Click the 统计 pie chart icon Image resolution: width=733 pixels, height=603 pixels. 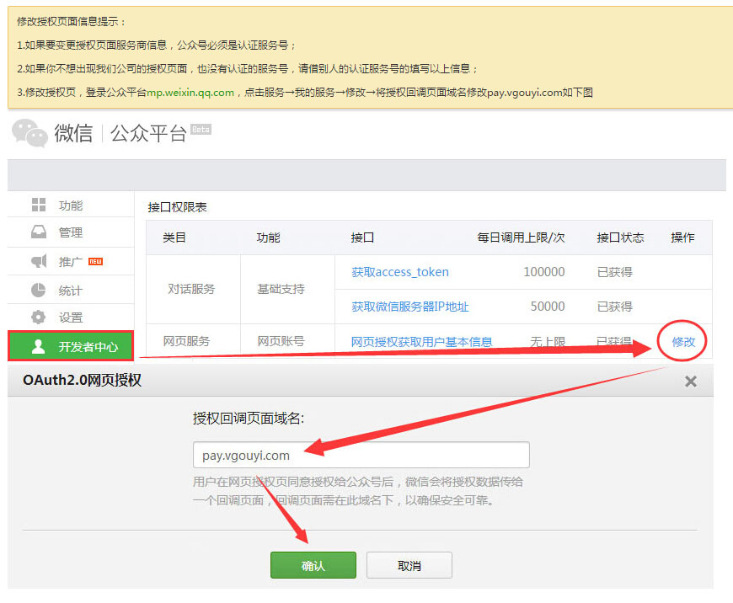39,291
